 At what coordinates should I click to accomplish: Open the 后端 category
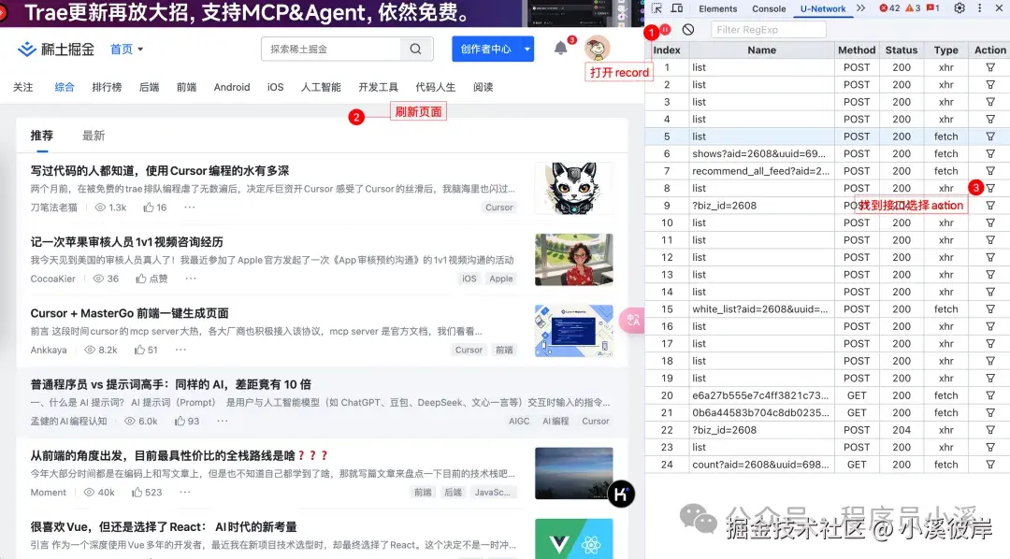tap(149, 87)
